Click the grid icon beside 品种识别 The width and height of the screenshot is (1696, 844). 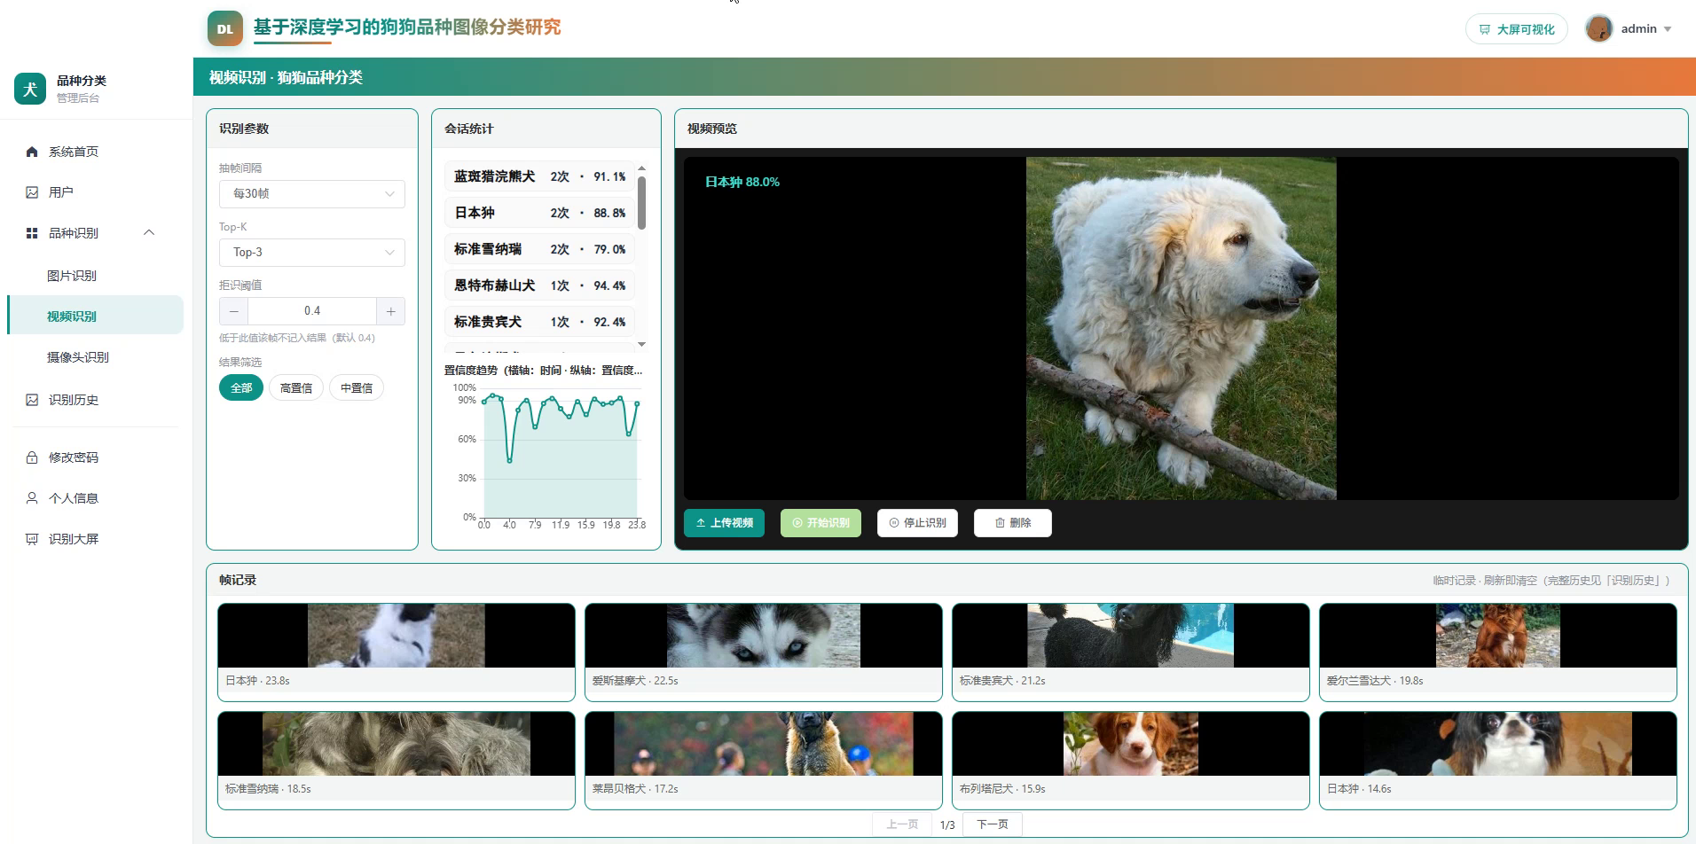[x=32, y=233]
